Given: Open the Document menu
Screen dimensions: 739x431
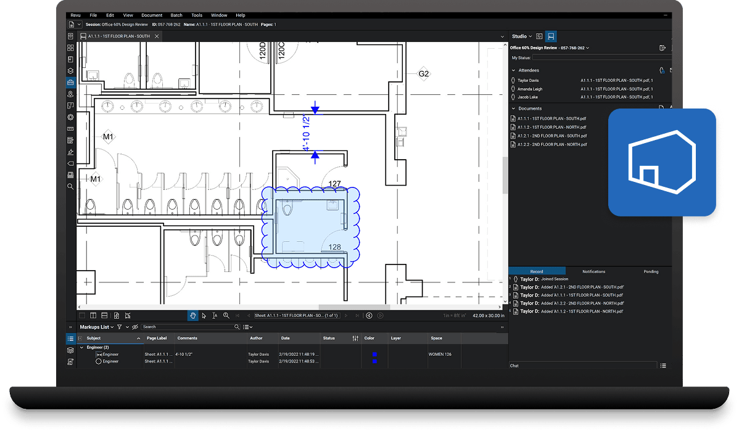Looking at the screenshot, I should (151, 15).
